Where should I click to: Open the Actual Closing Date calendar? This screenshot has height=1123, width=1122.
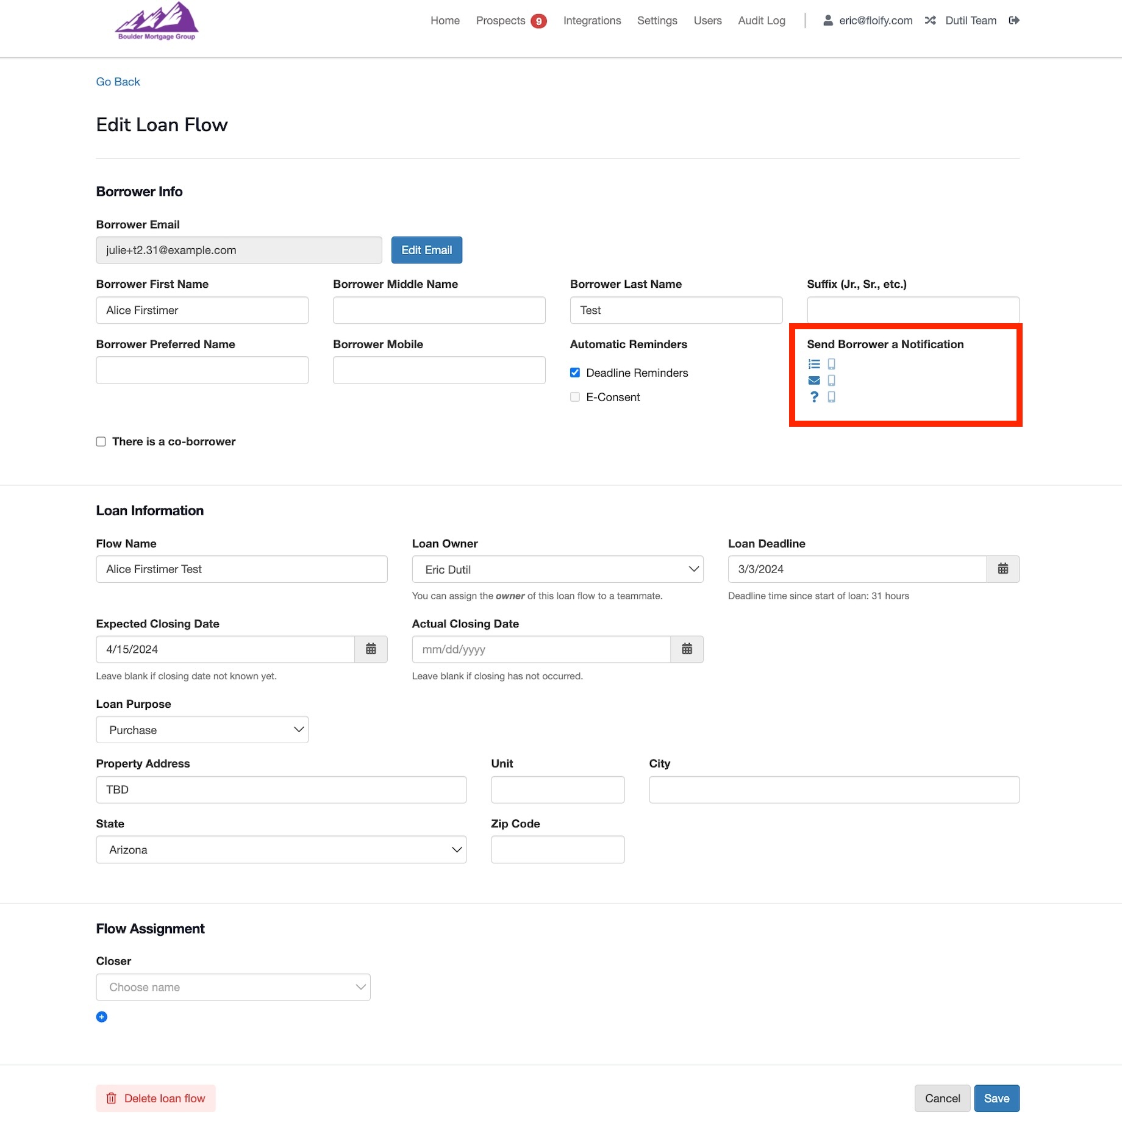687,649
